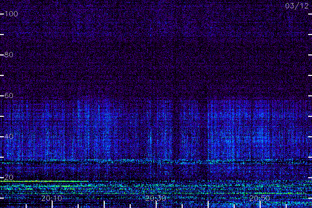The image size is (312, 208).
Task: Select the 100 frequency axis label
Action: [11, 14]
